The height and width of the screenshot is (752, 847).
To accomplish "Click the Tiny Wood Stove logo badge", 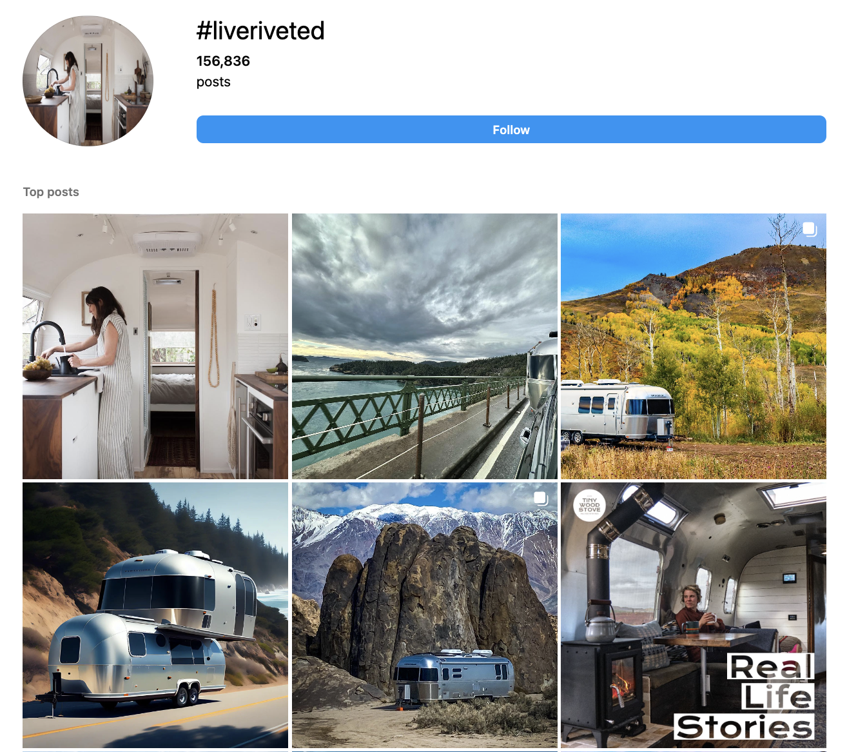I will (589, 505).
